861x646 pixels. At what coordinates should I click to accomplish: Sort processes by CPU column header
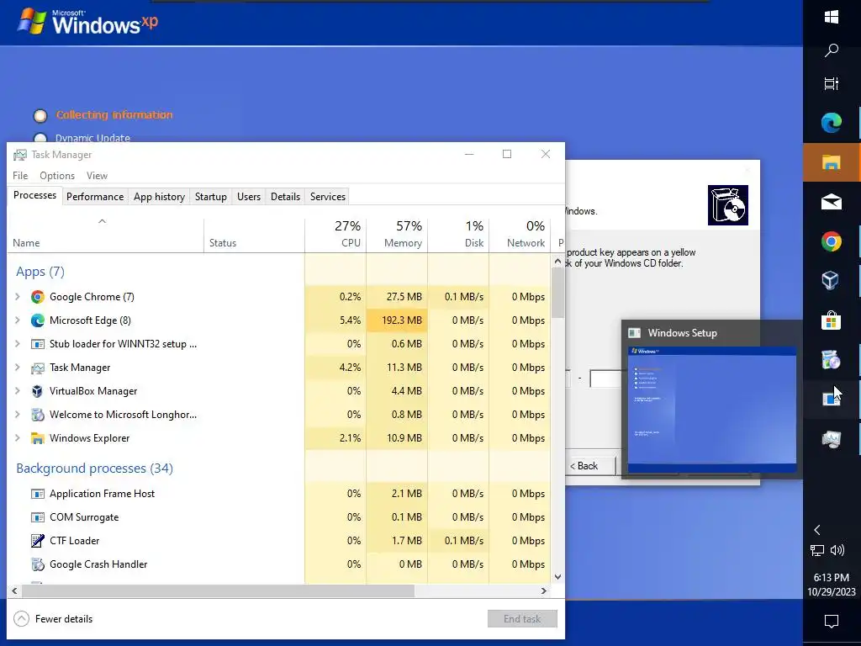point(335,236)
